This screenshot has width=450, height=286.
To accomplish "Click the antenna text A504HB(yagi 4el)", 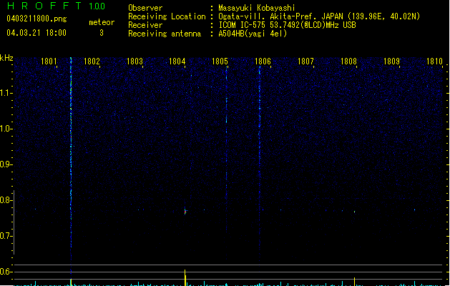I will click(253, 34).
